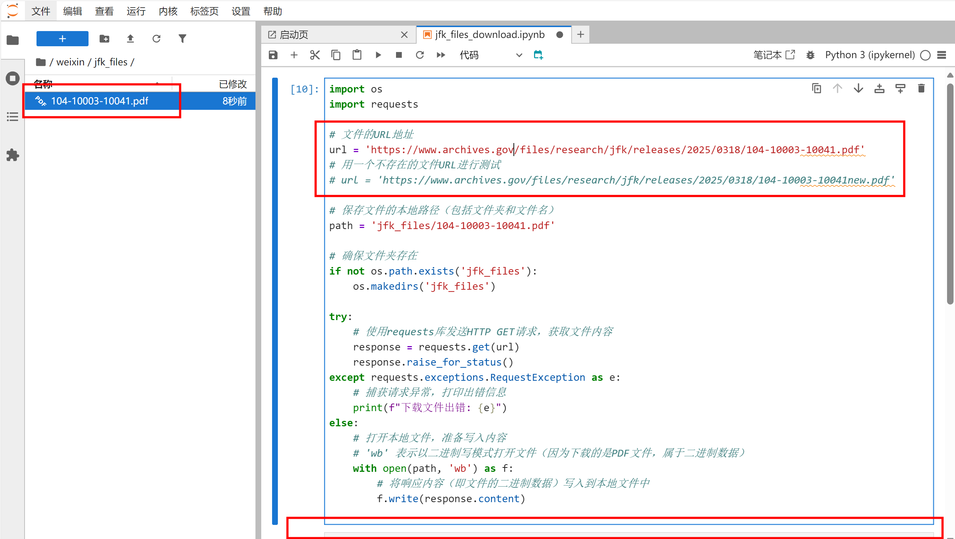
Task: Toggle file filter in the file browser
Action: pos(182,39)
